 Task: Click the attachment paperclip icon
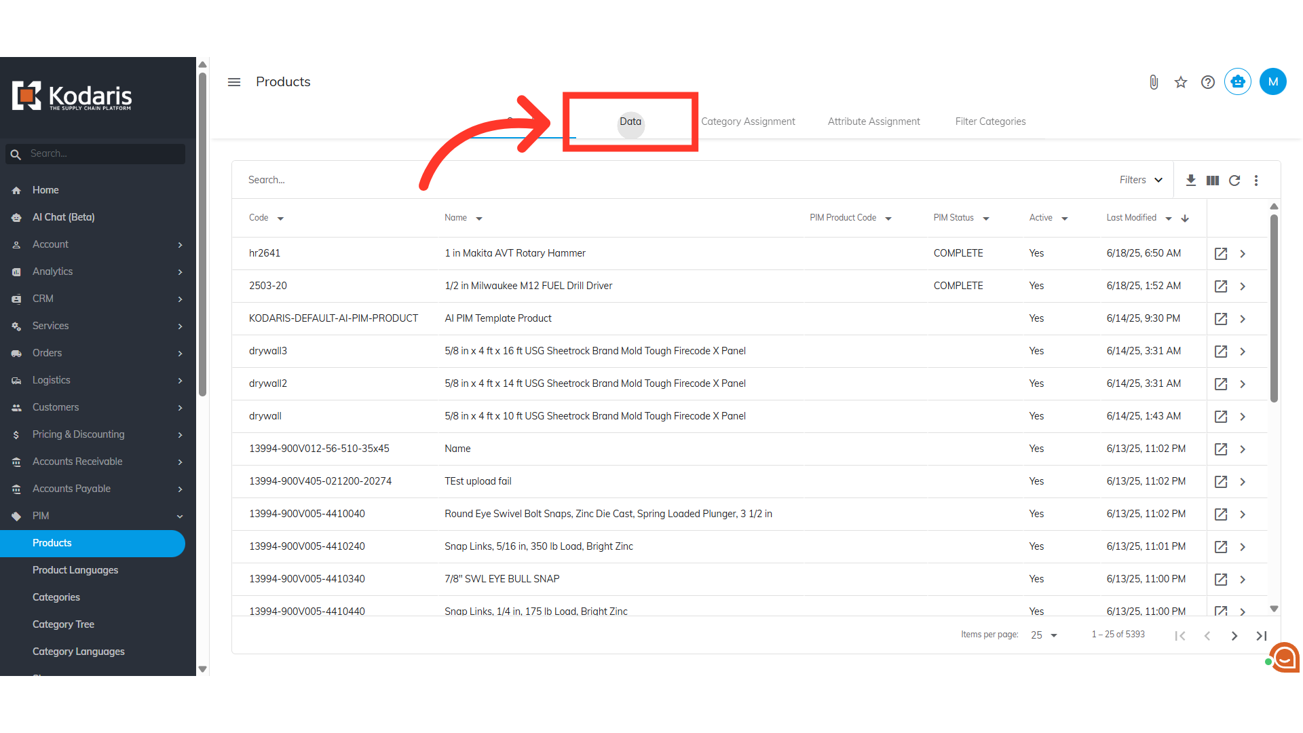pos(1154,82)
